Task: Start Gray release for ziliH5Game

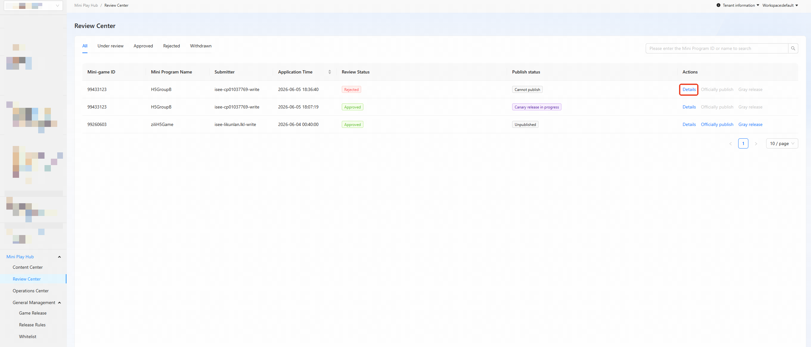Action: [750, 124]
